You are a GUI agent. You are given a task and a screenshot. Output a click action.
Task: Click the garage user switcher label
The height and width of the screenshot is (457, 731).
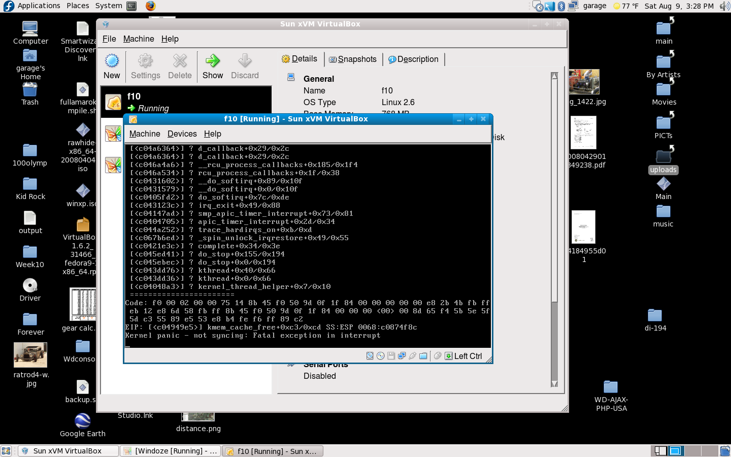click(x=594, y=6)
